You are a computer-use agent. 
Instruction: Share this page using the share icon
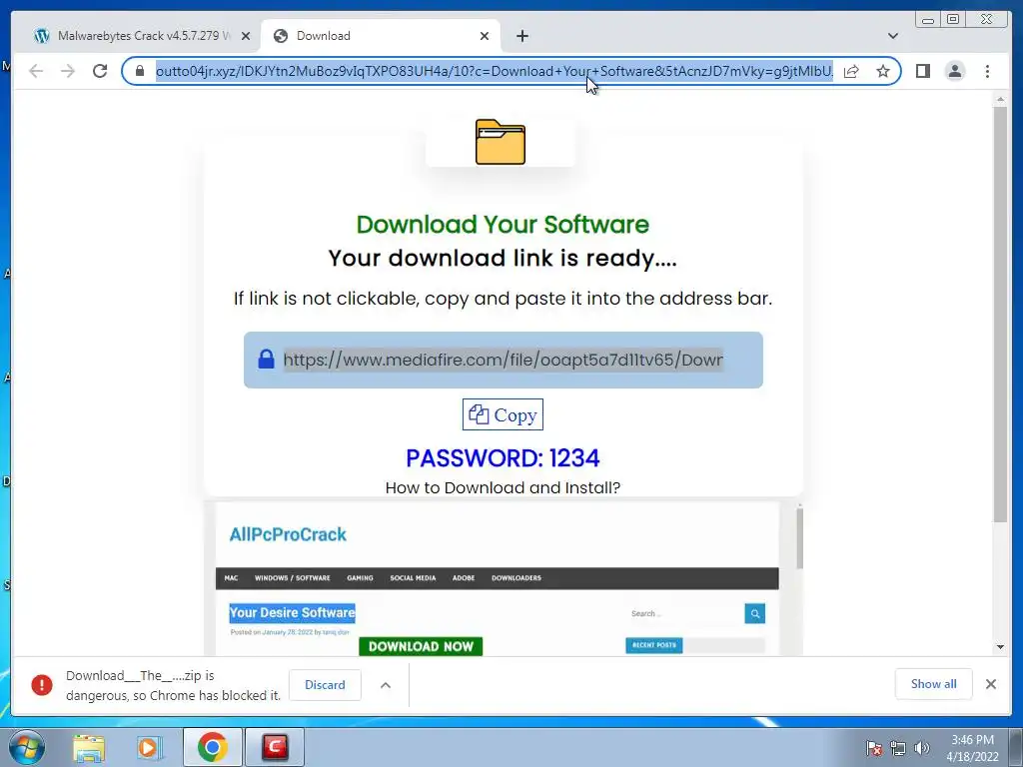click(x=851, y=71)
